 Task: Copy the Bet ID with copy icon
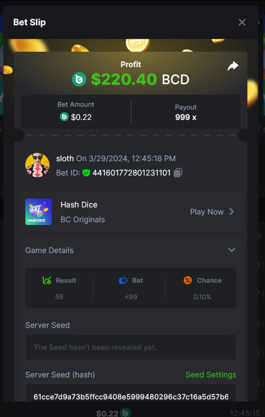pyautogui.click(x=178, y=173)
